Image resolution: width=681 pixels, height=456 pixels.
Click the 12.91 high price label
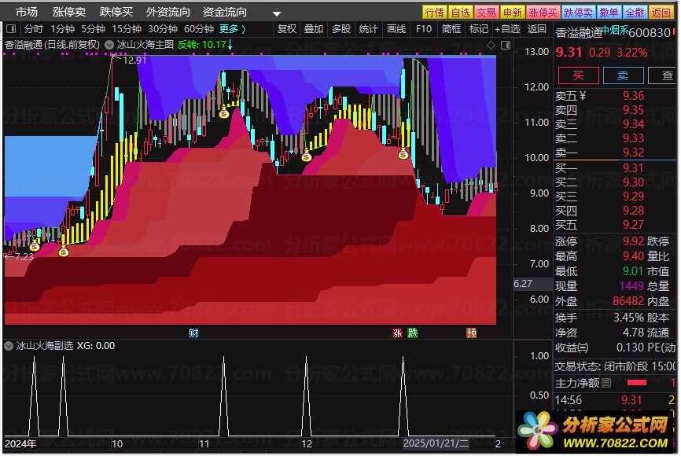pyautogui.click(x=134, y=61)
